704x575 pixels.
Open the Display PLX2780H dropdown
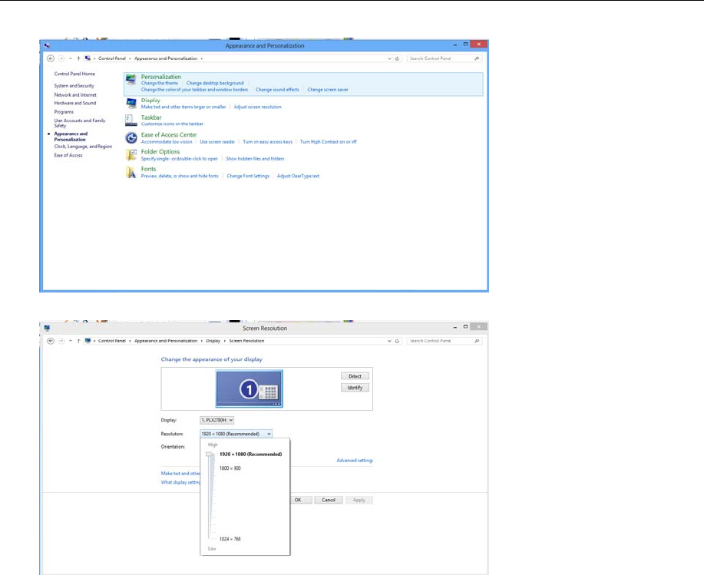tap(216, 420)
